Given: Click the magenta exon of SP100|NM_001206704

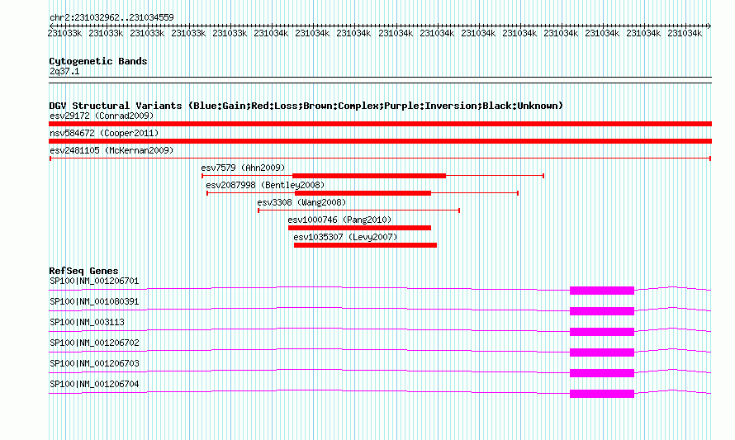Looking at the screenshot, I should 602,394.
